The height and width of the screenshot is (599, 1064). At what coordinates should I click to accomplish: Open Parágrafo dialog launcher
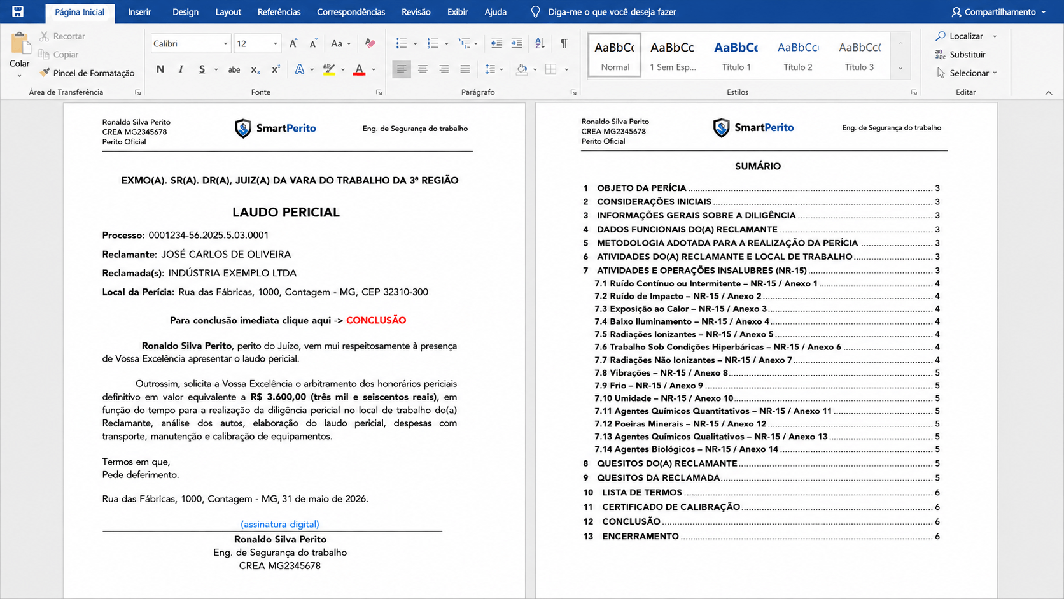(573, 93)
